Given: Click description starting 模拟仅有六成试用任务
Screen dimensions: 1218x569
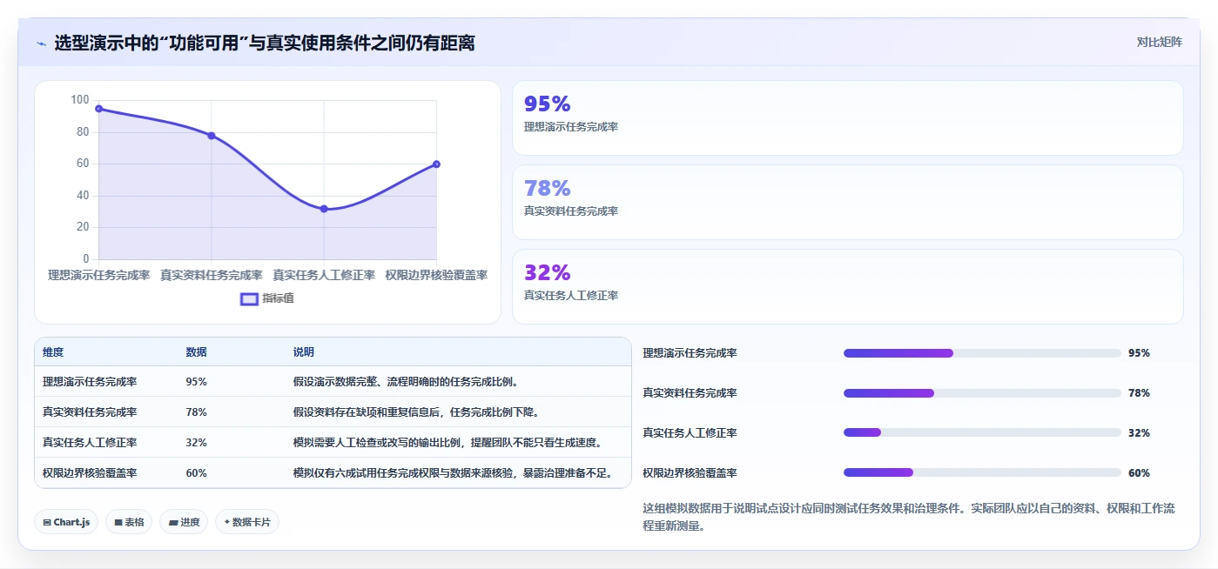Looking at the screenshot, I should (454, 473).
